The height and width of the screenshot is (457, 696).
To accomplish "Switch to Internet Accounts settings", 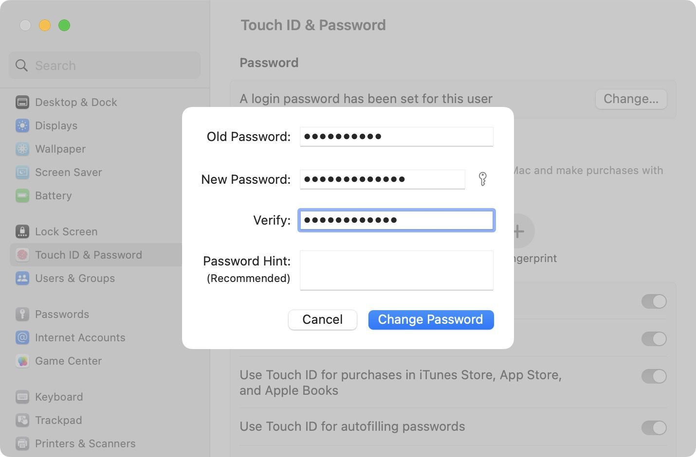I will 22,337.
